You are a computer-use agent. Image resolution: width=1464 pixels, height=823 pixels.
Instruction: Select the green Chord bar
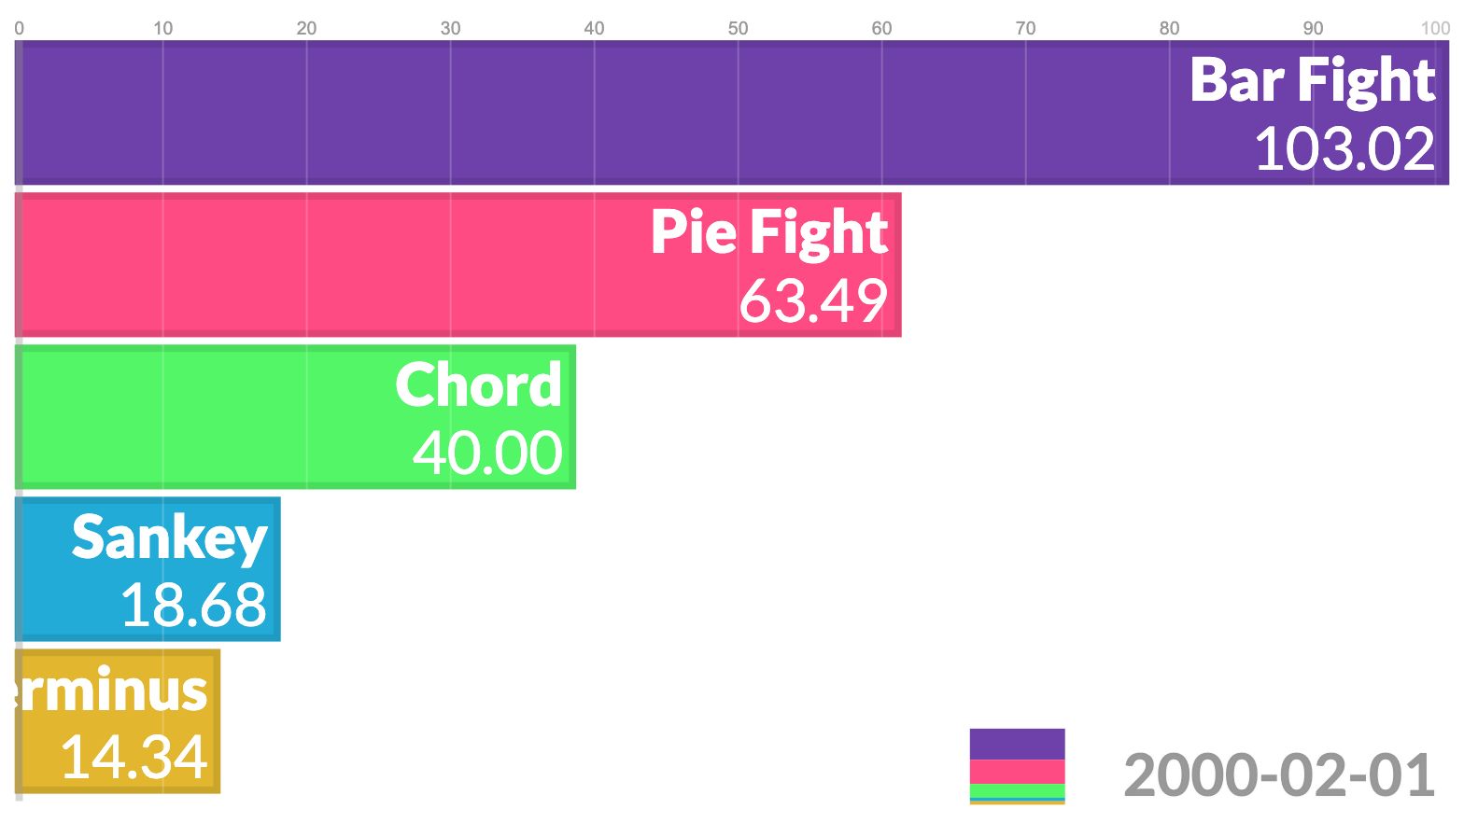pyautogui.click(x=295, y=417)
